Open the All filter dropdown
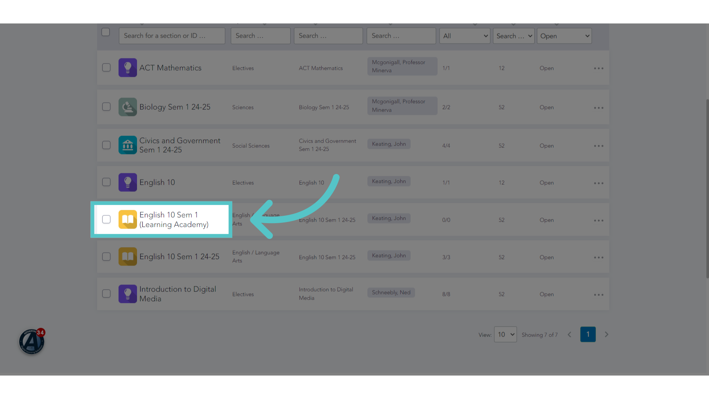Viewport: 709px width, 399px height. click(x=465, y=36)
